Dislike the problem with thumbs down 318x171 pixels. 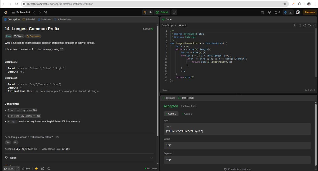[x=18, y=168]
